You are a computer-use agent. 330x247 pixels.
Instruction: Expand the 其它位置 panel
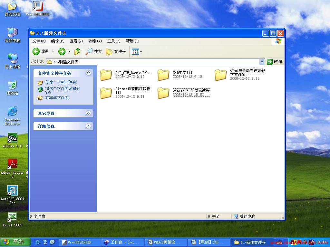click(x=88, y=113)
